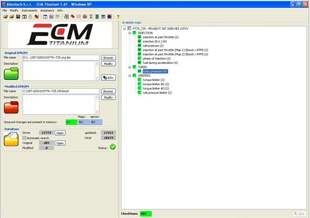The image size is (310, 218).
Task: Click the eprom NO indicator box
Action: tap(96, 122)
